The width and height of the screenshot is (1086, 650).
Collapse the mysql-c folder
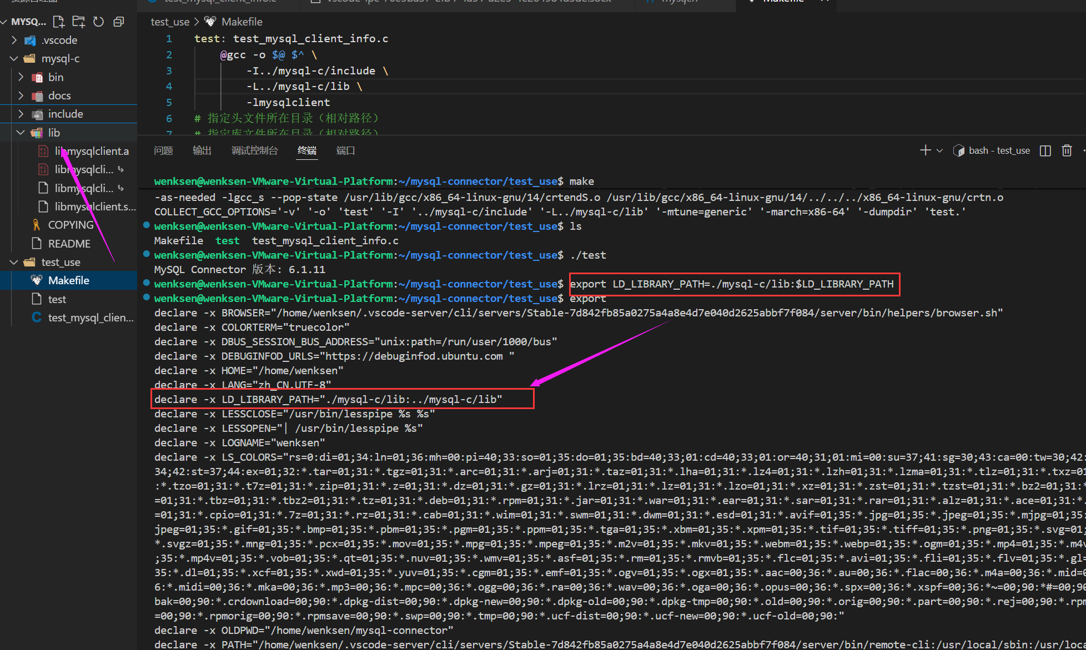point(60,58)
